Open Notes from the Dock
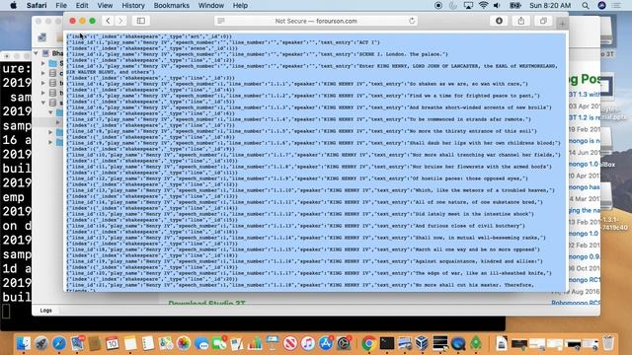Viewport: 632px width, 355px height. click(130, 343)
